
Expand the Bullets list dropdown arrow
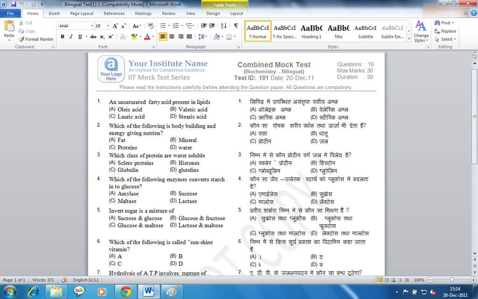click(x=169, y=26)
